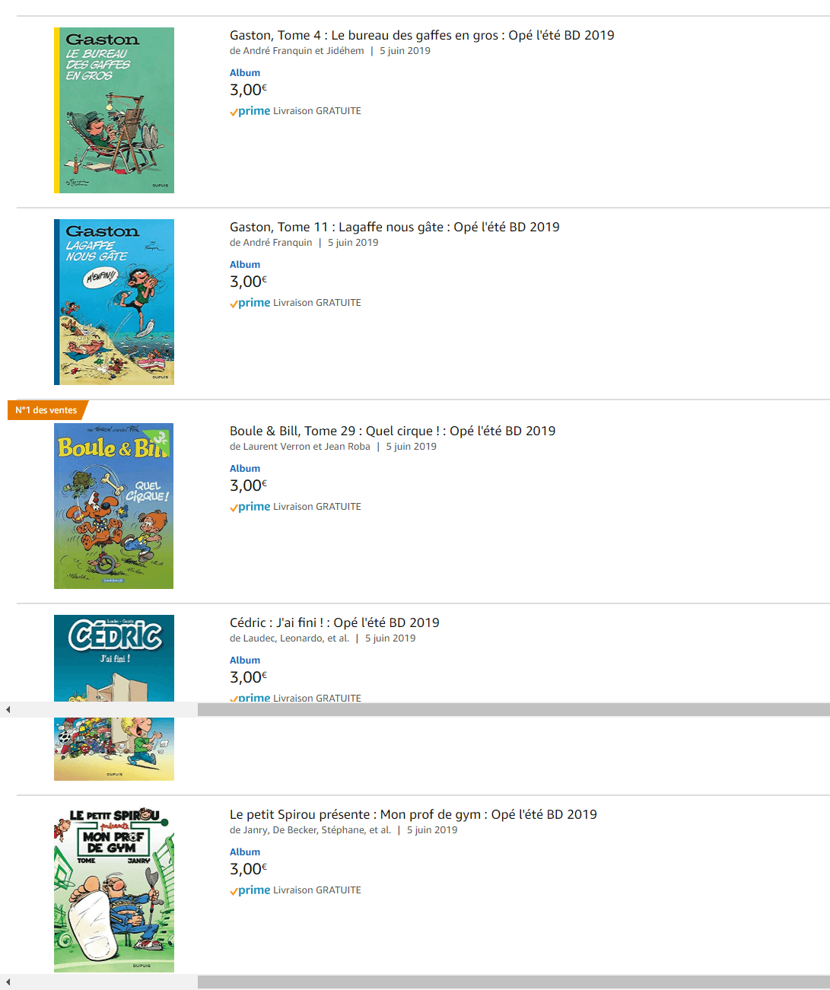Click the N°1 des ventes badge
Image resolution: width=830 pixels, height=990 pixels.
pyautogui.click(x=46, y=410)
